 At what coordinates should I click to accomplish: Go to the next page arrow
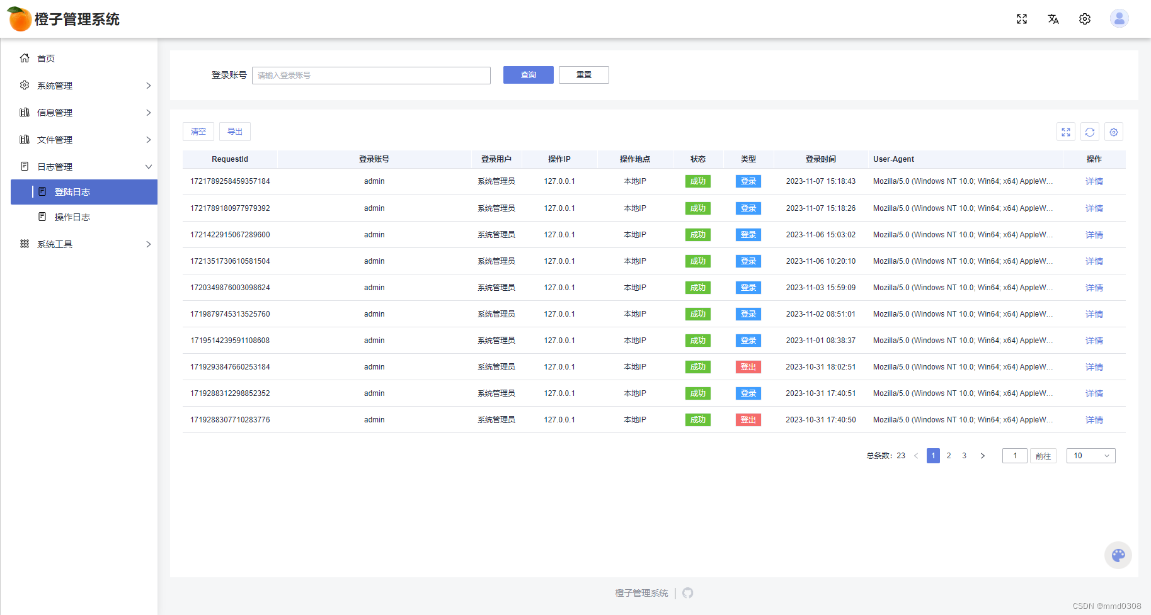pyautogui.click(x=982, y=456)
